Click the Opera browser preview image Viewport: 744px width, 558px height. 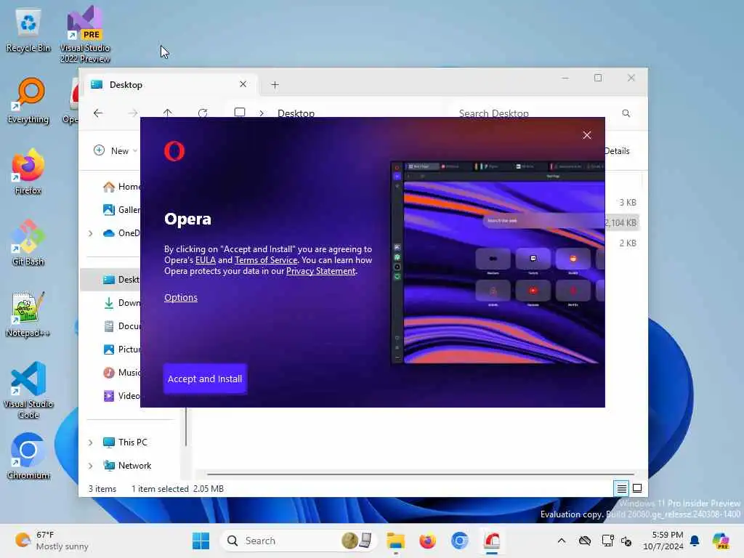pyautogui.click(x=497, y=263)
